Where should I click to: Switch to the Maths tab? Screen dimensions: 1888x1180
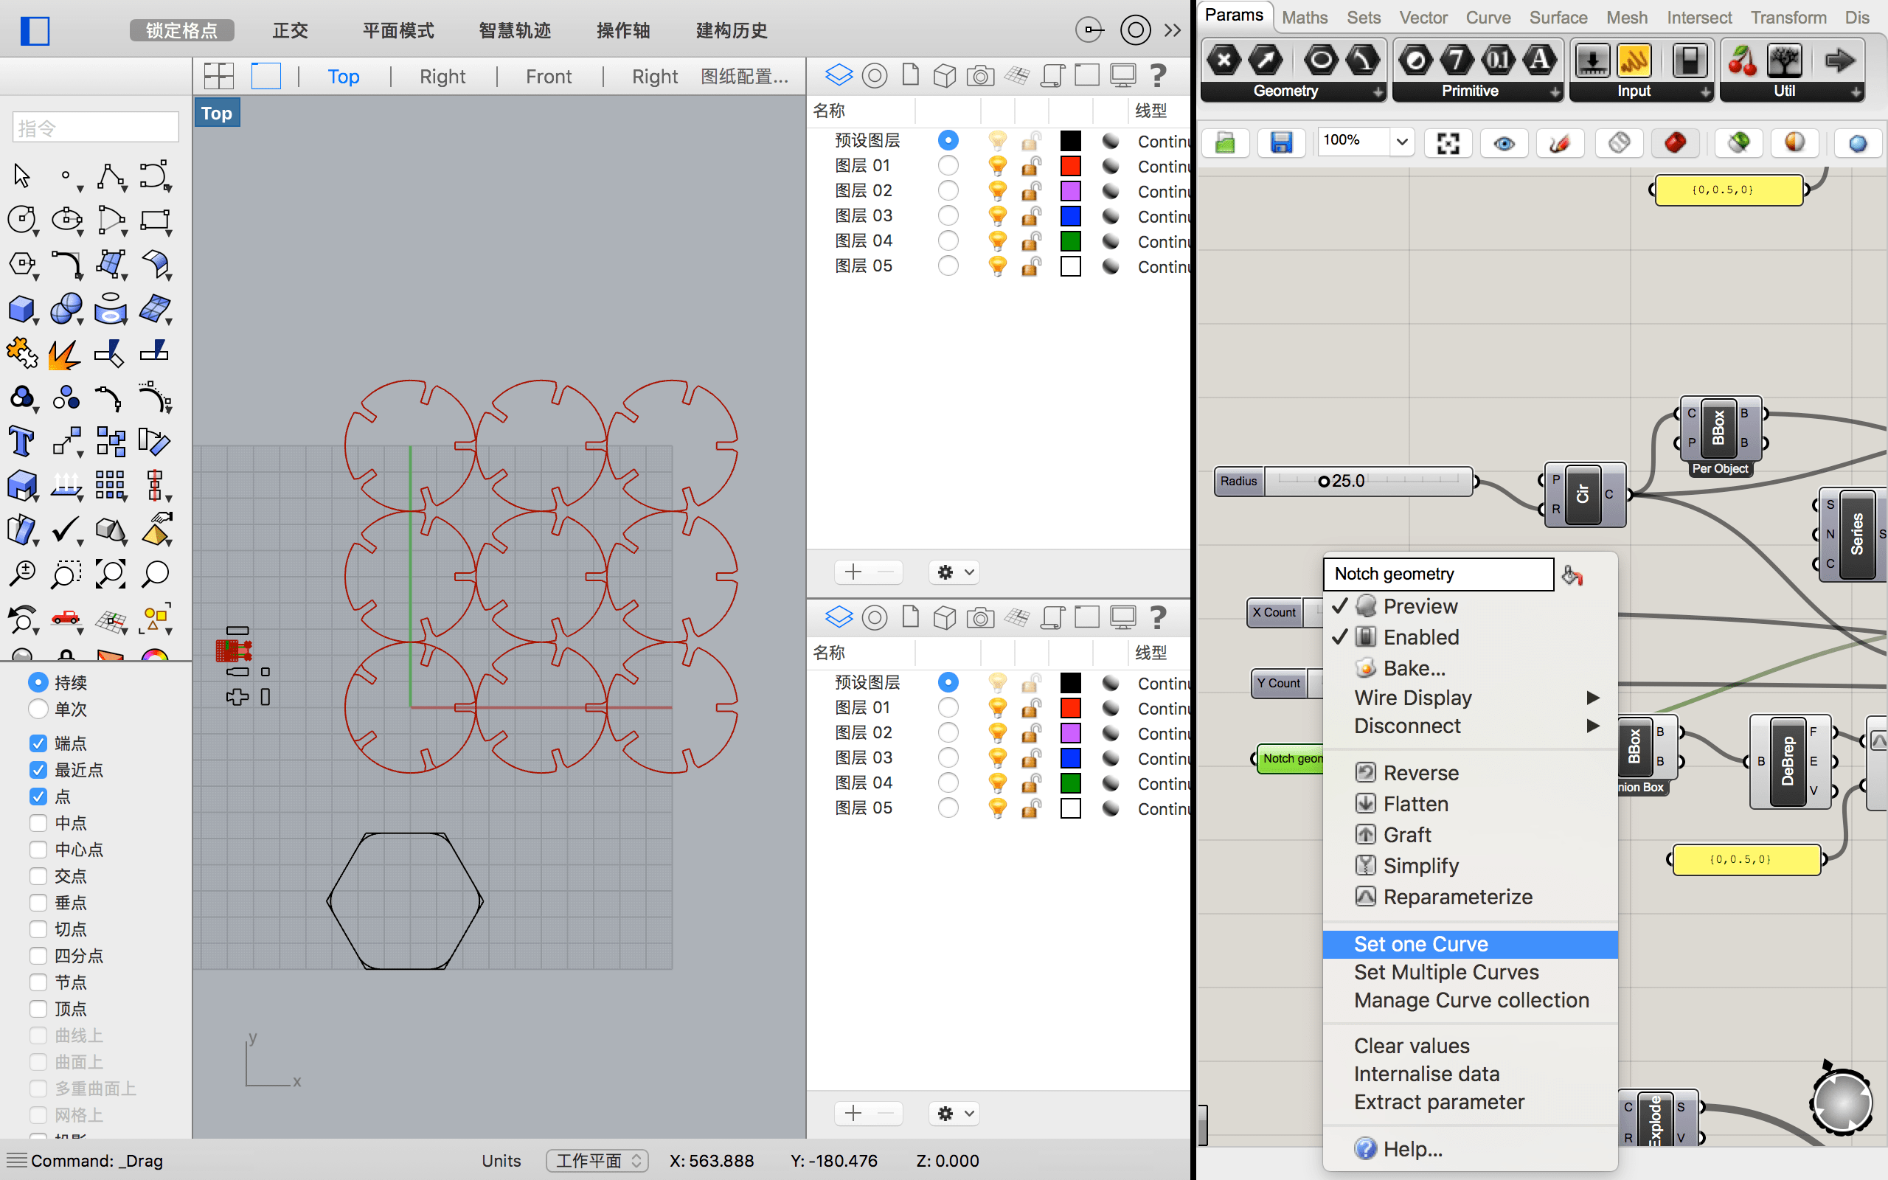(1304, 17)
